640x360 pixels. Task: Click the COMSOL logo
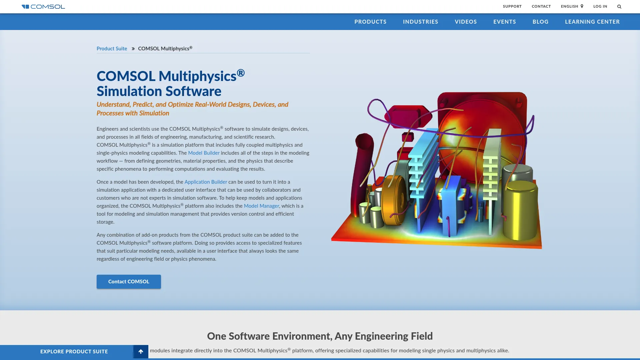pyautogui.click(x=43, y=7)
